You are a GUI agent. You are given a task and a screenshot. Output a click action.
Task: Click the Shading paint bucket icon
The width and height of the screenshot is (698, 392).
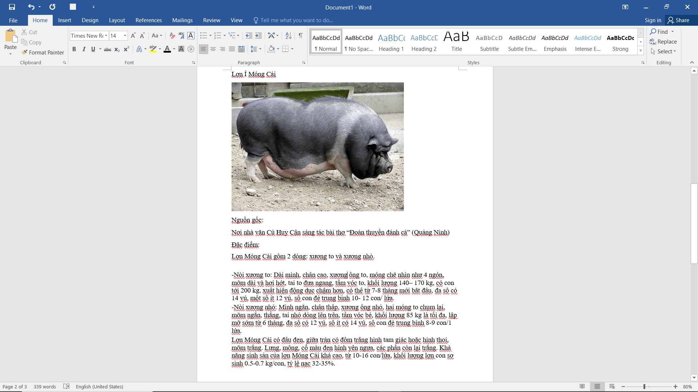(x=271, y=49)
